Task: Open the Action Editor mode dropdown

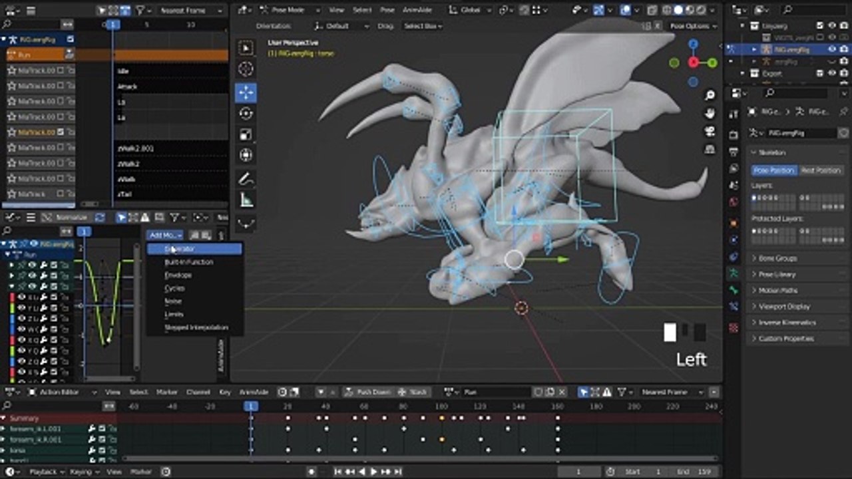Action: click(x=63, y=393)
